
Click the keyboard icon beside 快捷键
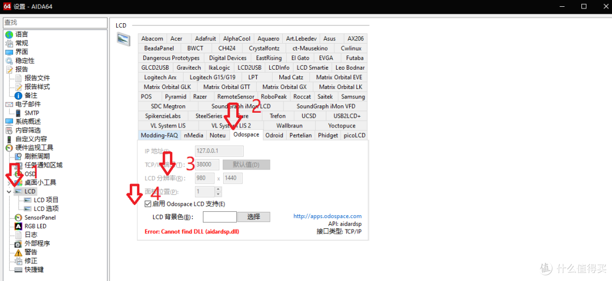[x=18, y=269]
